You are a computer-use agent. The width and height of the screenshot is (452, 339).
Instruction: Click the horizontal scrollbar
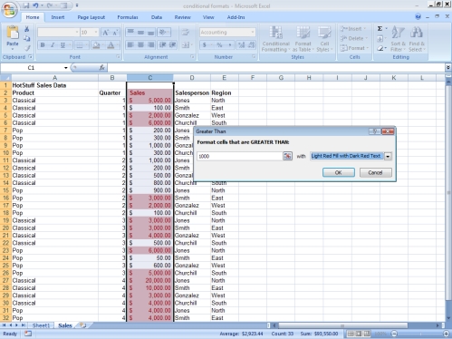click(342, 325)
